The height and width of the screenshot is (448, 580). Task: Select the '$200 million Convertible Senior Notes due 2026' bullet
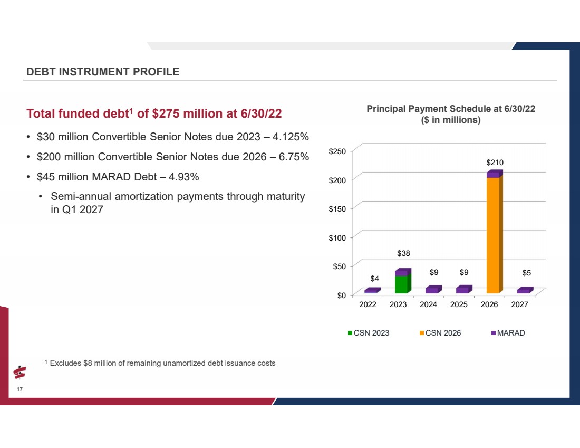[173, 157]
